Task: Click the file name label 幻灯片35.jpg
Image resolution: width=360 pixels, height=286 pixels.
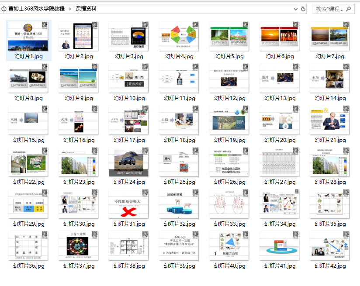Action: (x=330, y=224)
